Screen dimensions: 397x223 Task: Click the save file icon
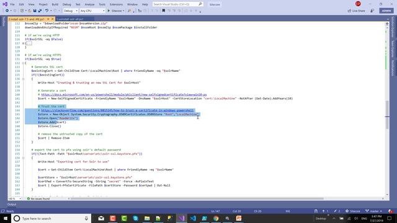coord(35,11)
